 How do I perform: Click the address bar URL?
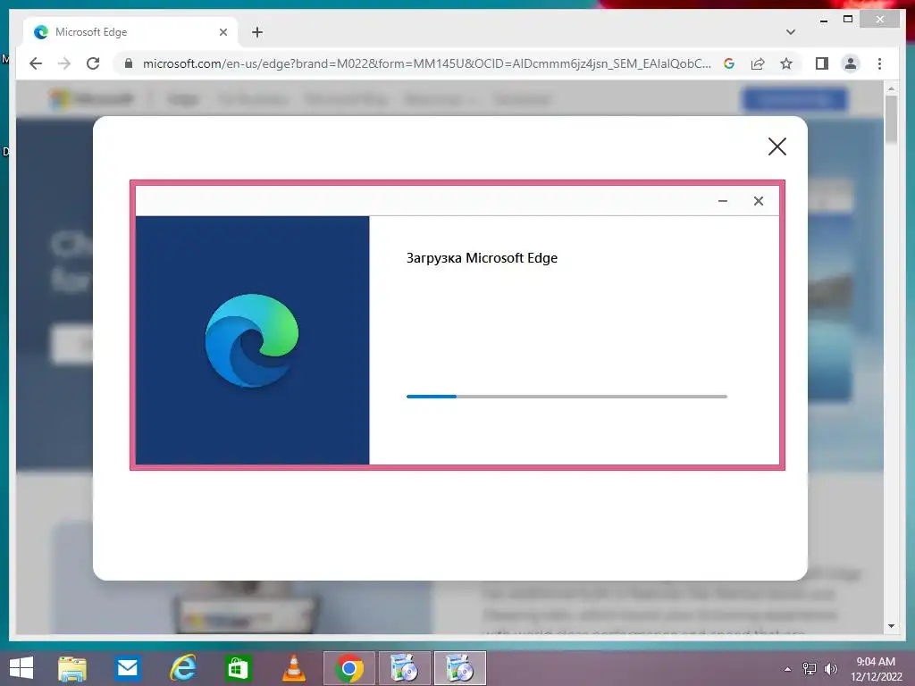(426, 63)
